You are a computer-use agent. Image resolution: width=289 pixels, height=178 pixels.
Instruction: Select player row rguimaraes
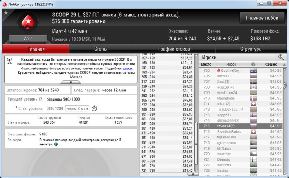[241, 143]
